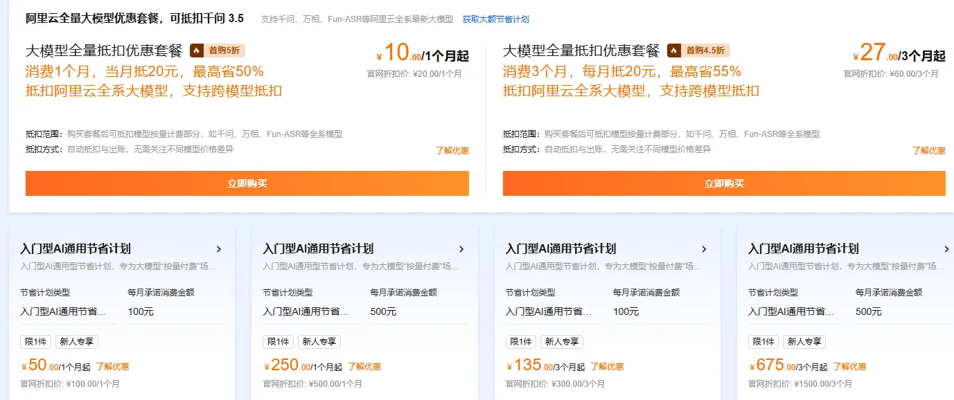954x400 pixels.
Task: Click 立即购买 on the left discount package
Action: tap(247, 183)
